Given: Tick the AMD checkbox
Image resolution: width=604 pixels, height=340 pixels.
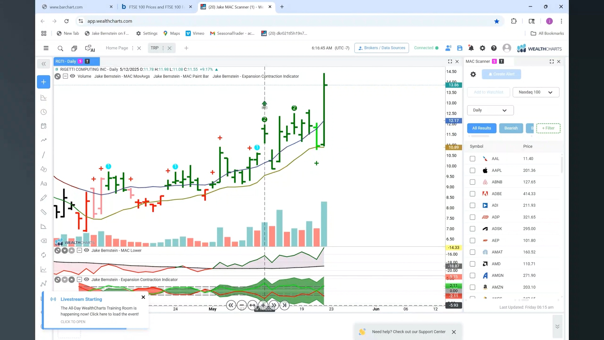Looking at the screenshot, I should click(473, 264).
